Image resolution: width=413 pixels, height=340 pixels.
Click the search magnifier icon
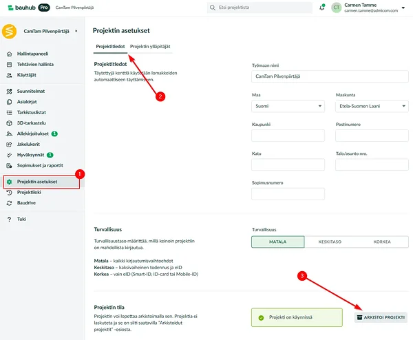(212, 8)
